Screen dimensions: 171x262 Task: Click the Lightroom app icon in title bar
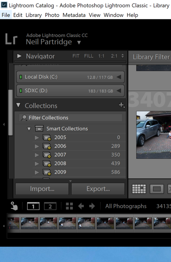4,5
